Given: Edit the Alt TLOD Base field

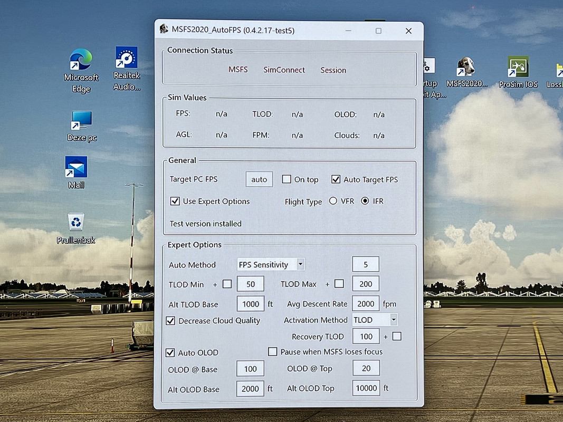Looking at the screenshot, I should 251,304.
